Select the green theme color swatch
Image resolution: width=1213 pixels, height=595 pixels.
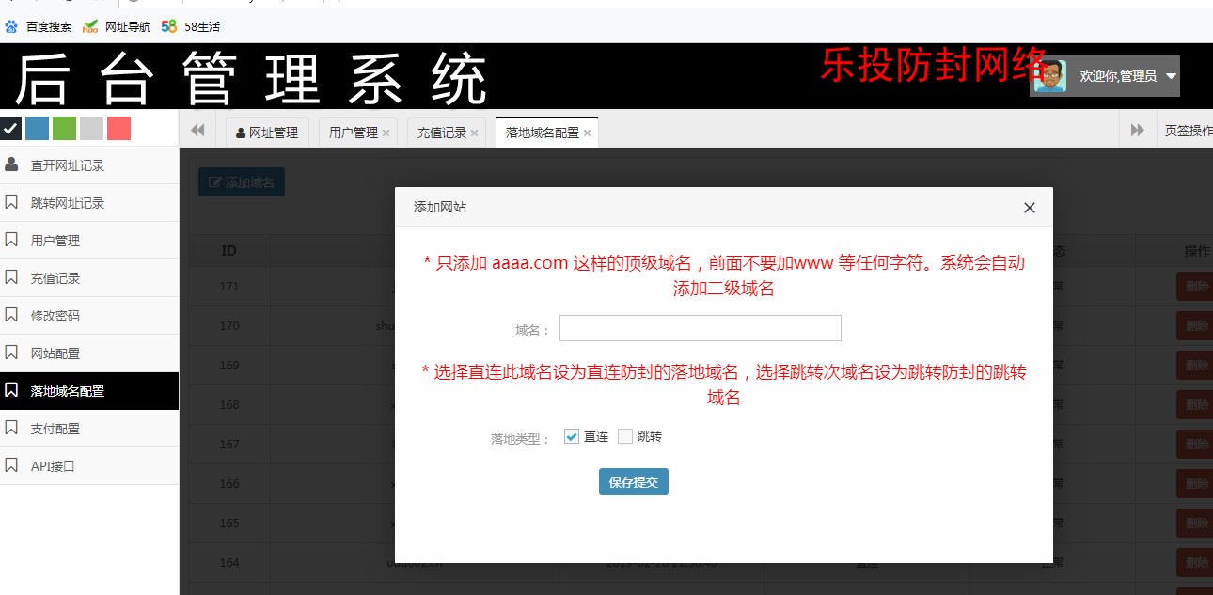[64, 128]
